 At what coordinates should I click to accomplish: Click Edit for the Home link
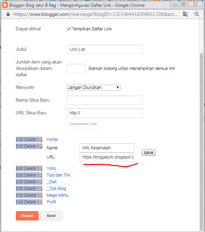pyautogui.click(x=19, y=139)
